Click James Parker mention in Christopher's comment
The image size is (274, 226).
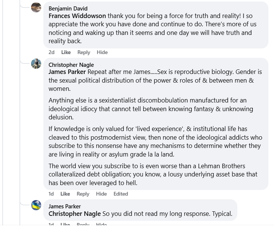click(67, 72)
